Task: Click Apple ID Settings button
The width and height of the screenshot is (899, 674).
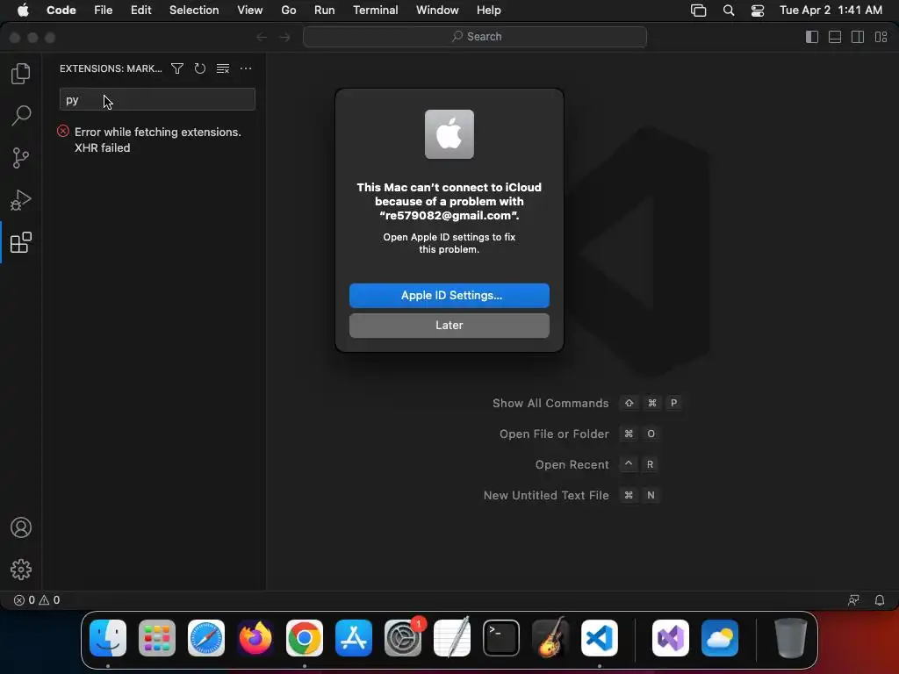Action: coord(449,295)
